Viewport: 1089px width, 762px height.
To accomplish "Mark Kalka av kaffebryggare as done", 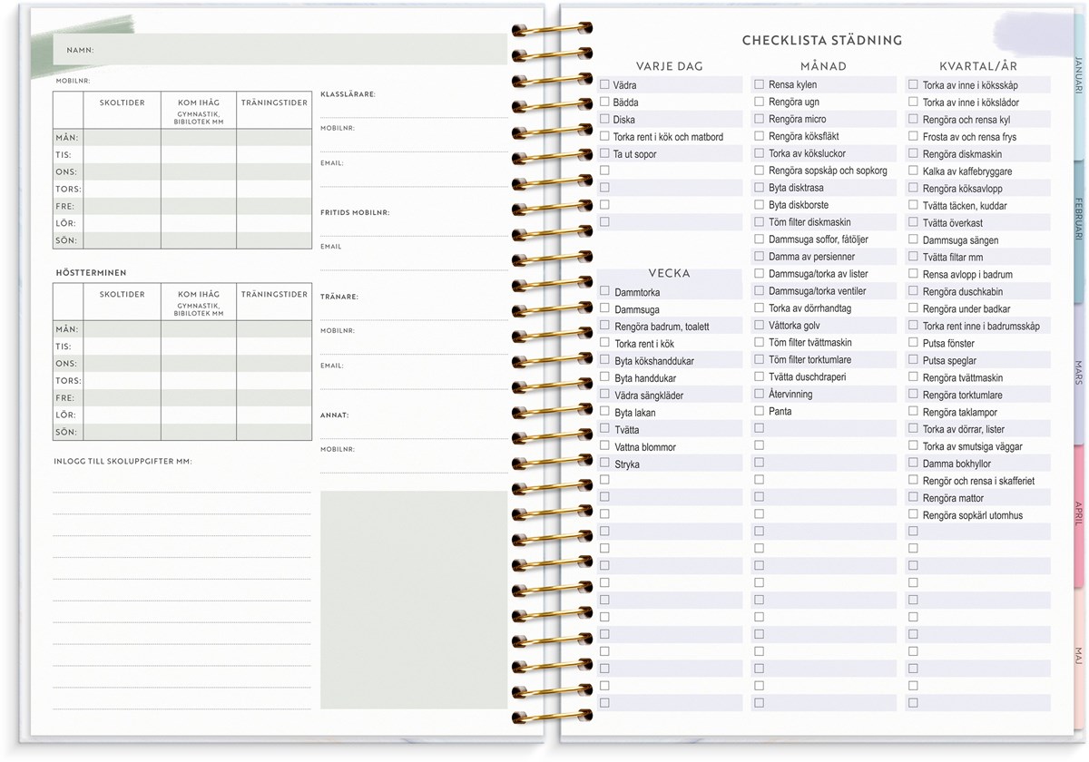I will tap(913, 171).
